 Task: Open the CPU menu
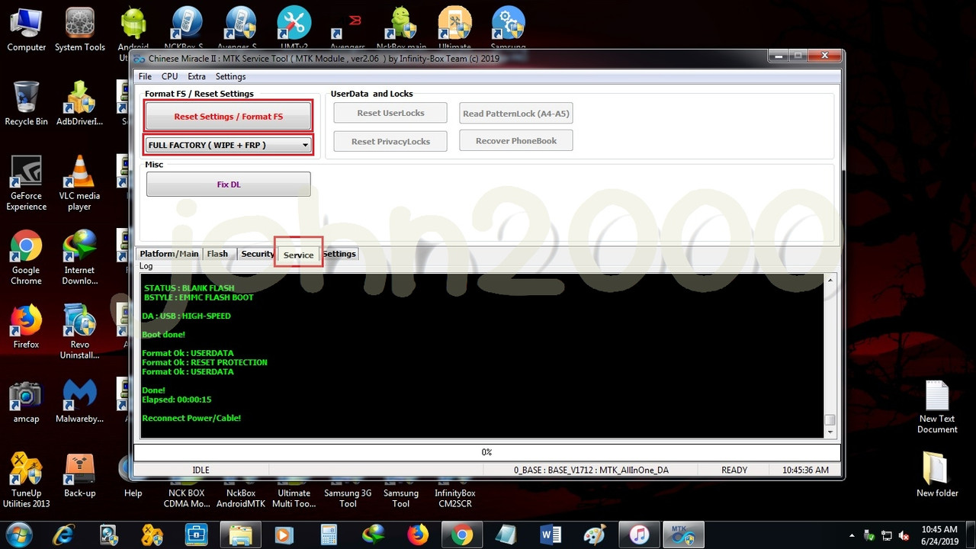[x=169, y=76]
